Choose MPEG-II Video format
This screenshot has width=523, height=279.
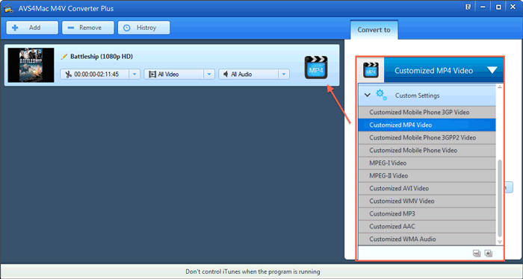427,175
